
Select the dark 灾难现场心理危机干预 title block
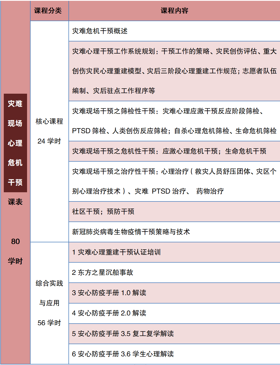point(15,143)
